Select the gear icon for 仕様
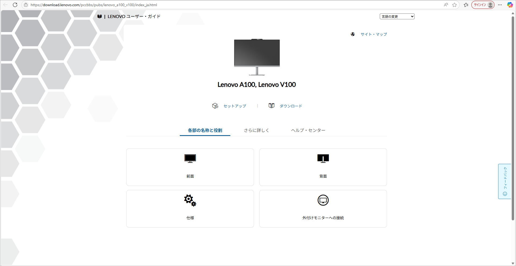516x266 pixels. (x=190, y=200)
